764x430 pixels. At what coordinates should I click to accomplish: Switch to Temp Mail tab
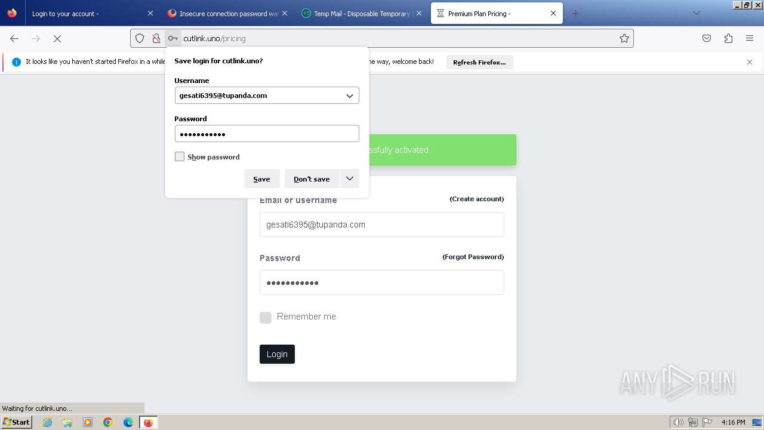363,13
